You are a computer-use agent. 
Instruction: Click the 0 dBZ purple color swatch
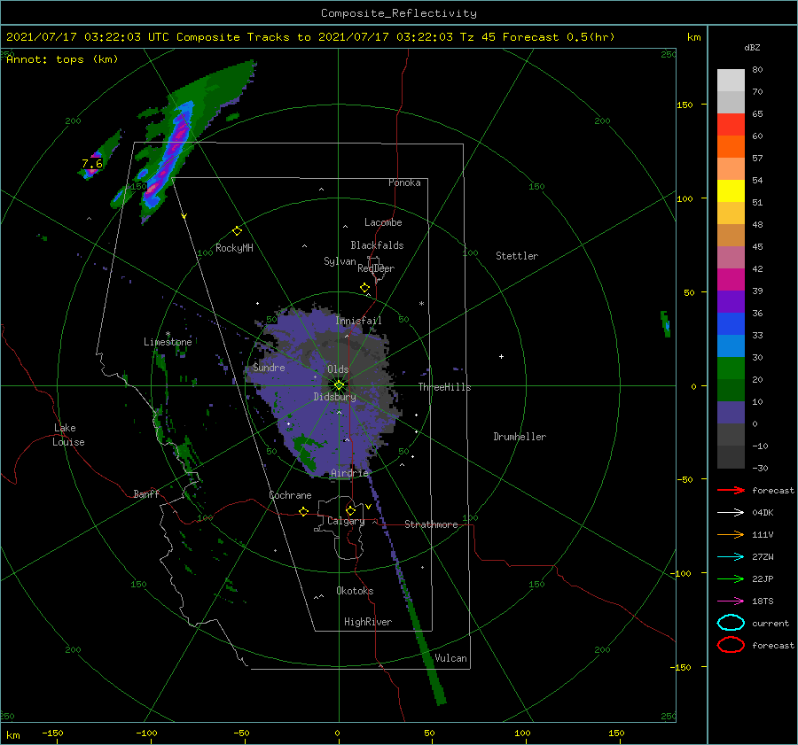point(731,413)
